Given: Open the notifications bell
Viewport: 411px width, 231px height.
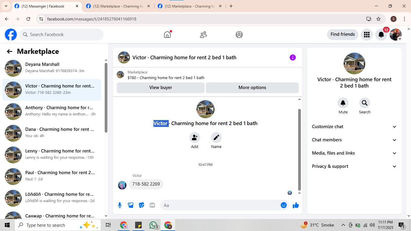Looking at the screenshot, I should [381, 35].
